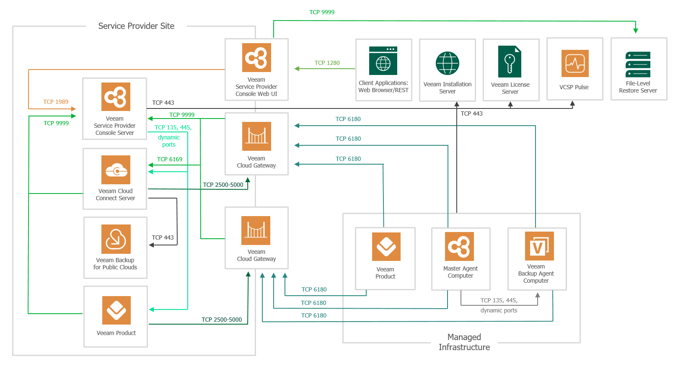678x374 pixels.
Task: Click the Veeam Service Provider Console Web UI icon
Action: pyautogui.click(x=256, y=58)
